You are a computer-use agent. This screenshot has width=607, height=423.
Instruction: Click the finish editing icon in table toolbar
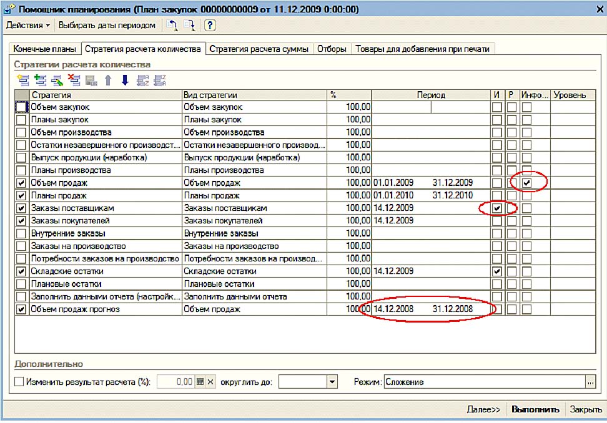click(x=91, y=80)
